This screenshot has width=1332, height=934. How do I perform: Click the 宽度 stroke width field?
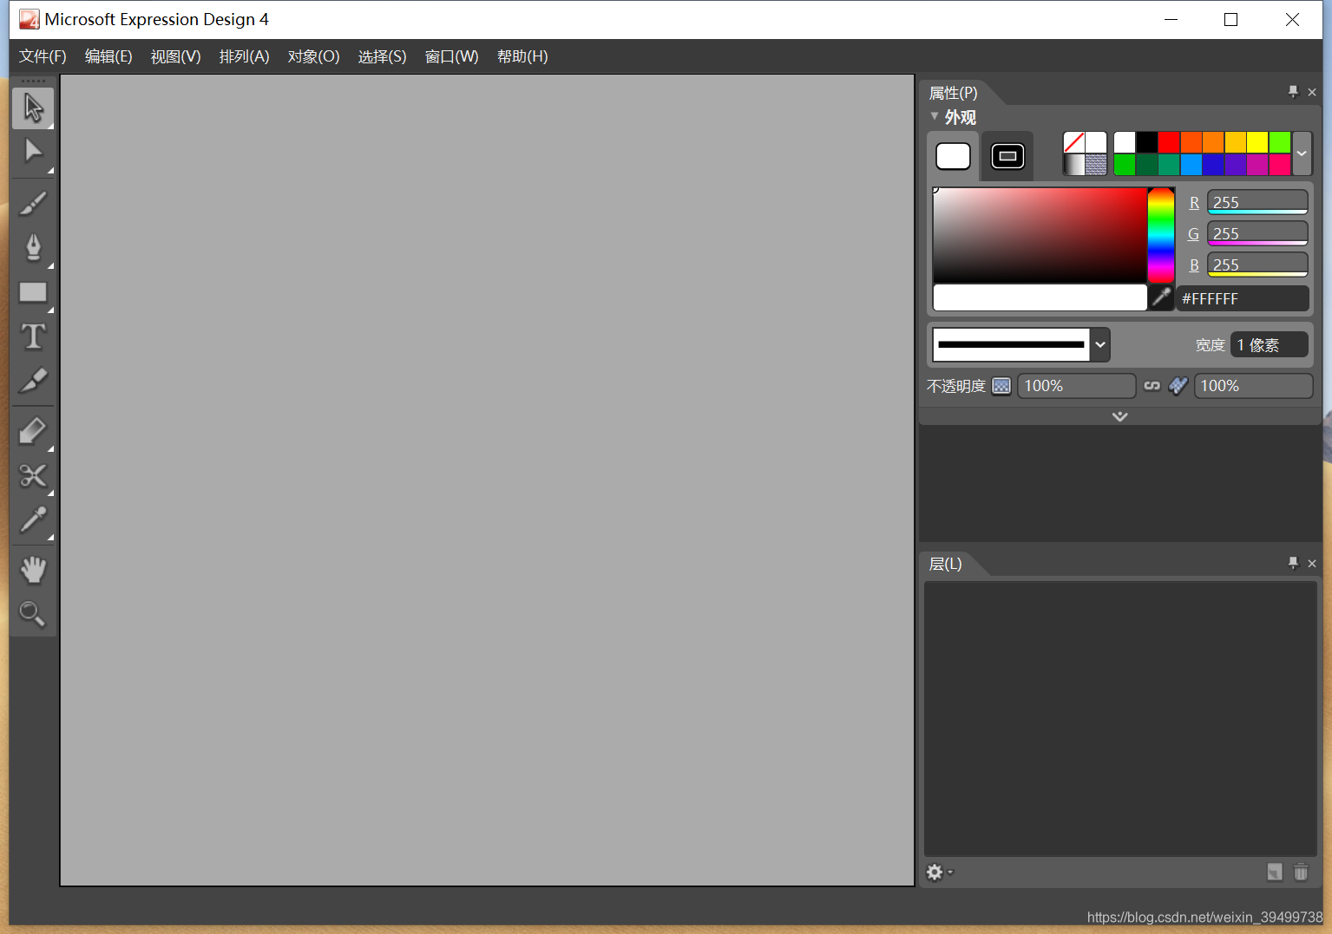(1269, 344)
